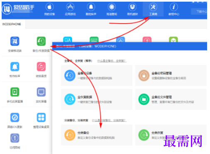
Task: Open link 什么是全备份、全恢复?
Action: pyautogui.click(x=112, y=61)
